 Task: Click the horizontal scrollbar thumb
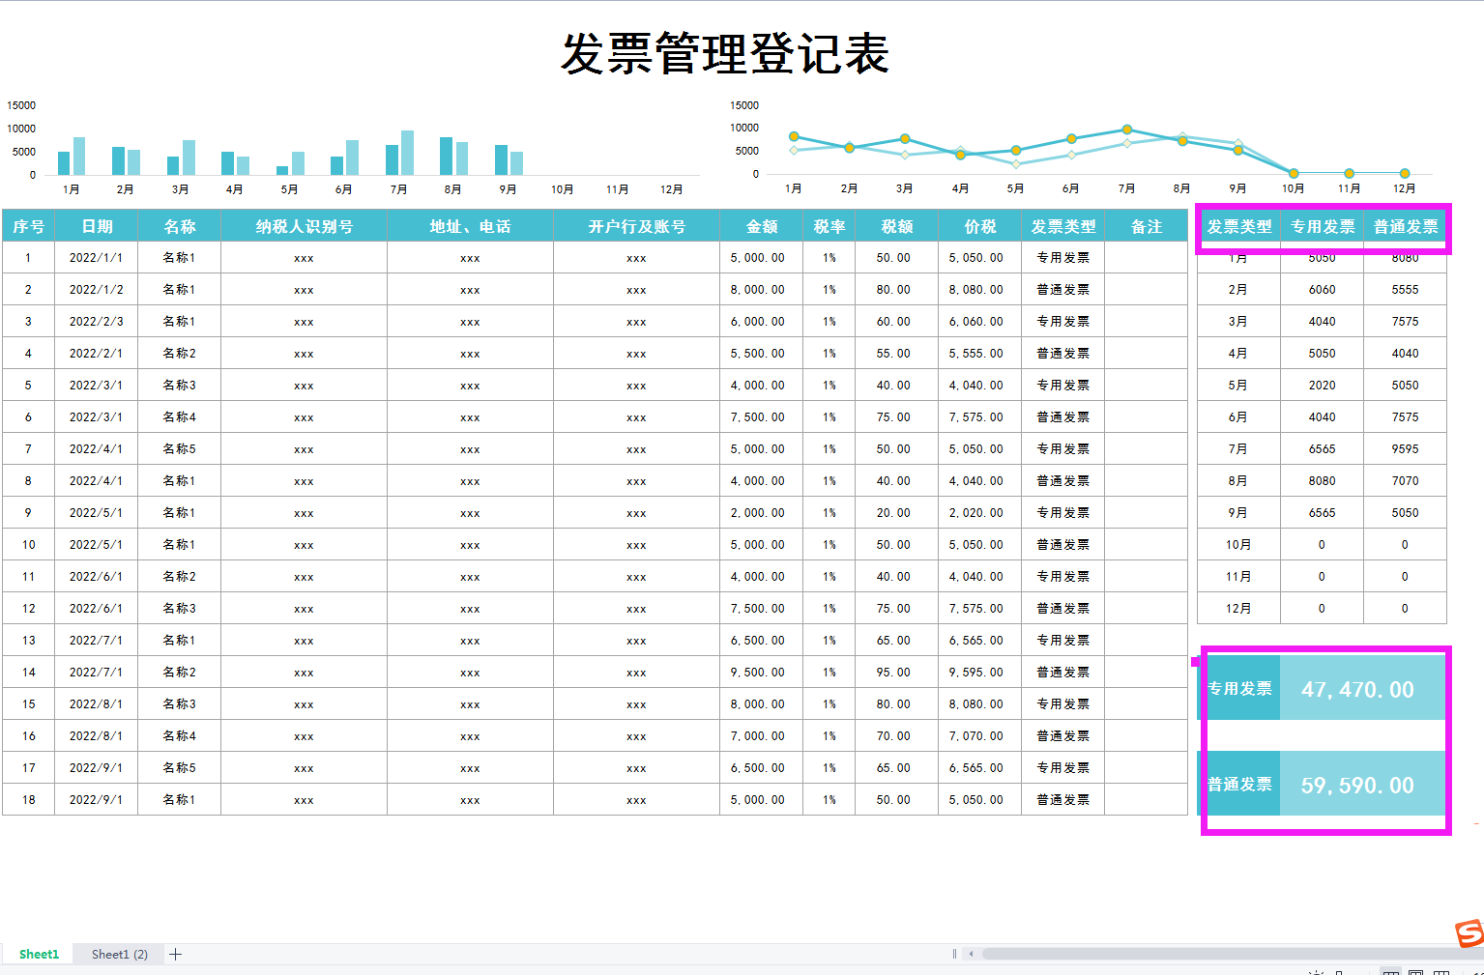1233,954
